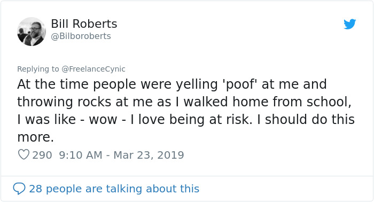Open the 9:10 AM timestamp link
This screenshot has height=202, width=374.
81,155
